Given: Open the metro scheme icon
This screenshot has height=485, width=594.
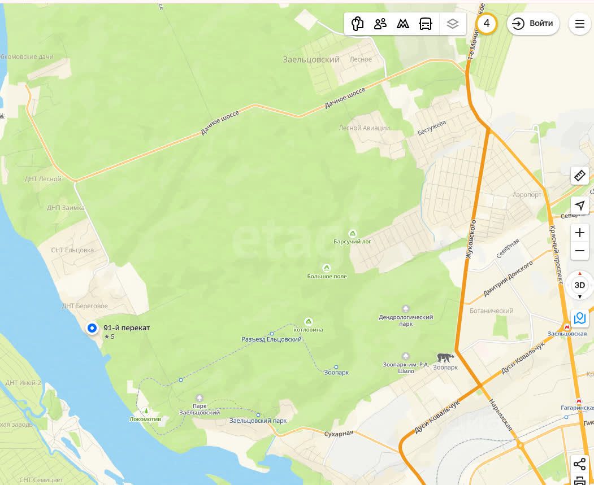Looking at the screenshot, I should coord(403,24).
